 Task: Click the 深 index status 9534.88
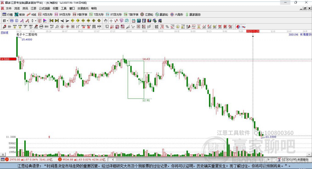point(82,160)
